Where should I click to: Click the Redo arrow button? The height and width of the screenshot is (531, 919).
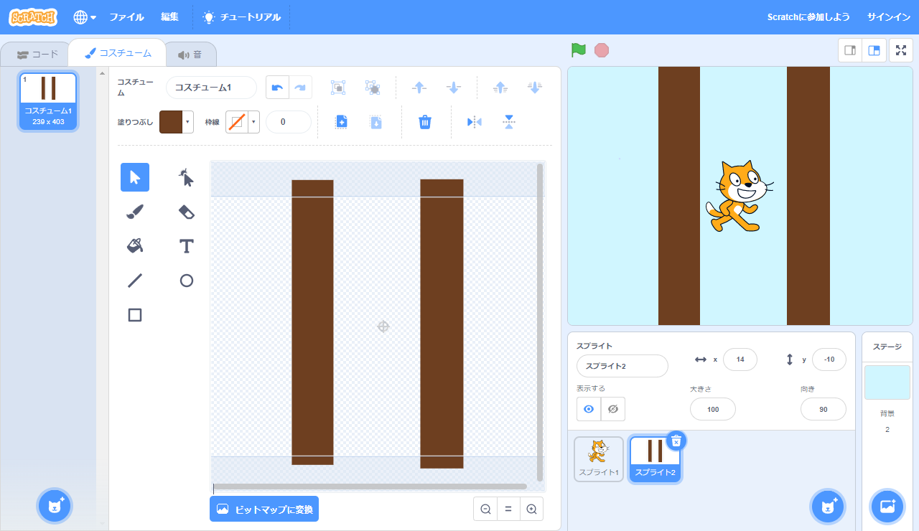point(300,88)
